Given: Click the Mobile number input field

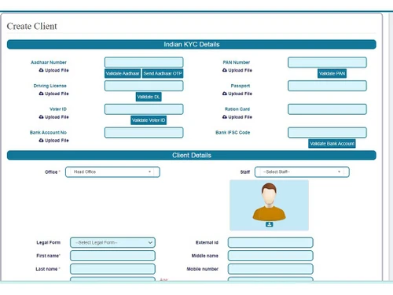Looking at the screenshot, I should pos(270,269).
